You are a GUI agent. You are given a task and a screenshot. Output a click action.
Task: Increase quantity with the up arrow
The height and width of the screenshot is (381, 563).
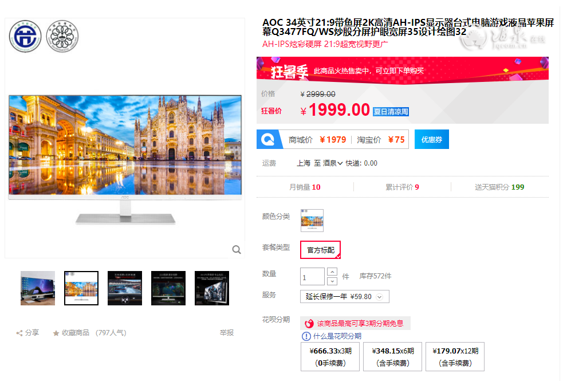pyautogui.click(x=332, y=272)
